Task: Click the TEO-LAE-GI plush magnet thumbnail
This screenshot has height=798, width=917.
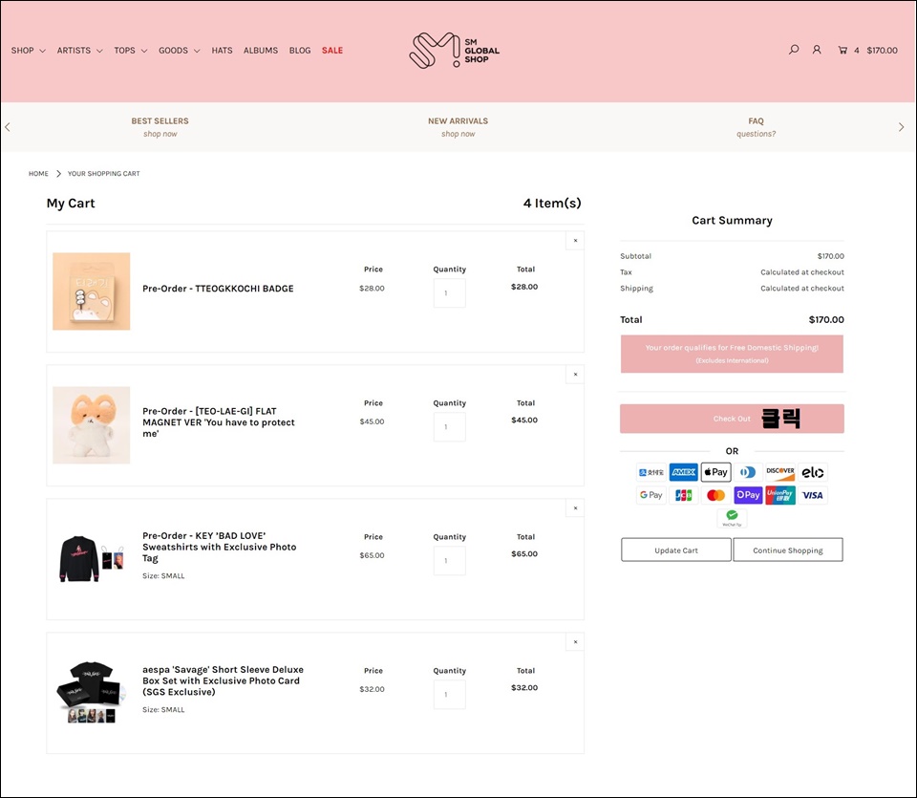Action: (92, 425)
